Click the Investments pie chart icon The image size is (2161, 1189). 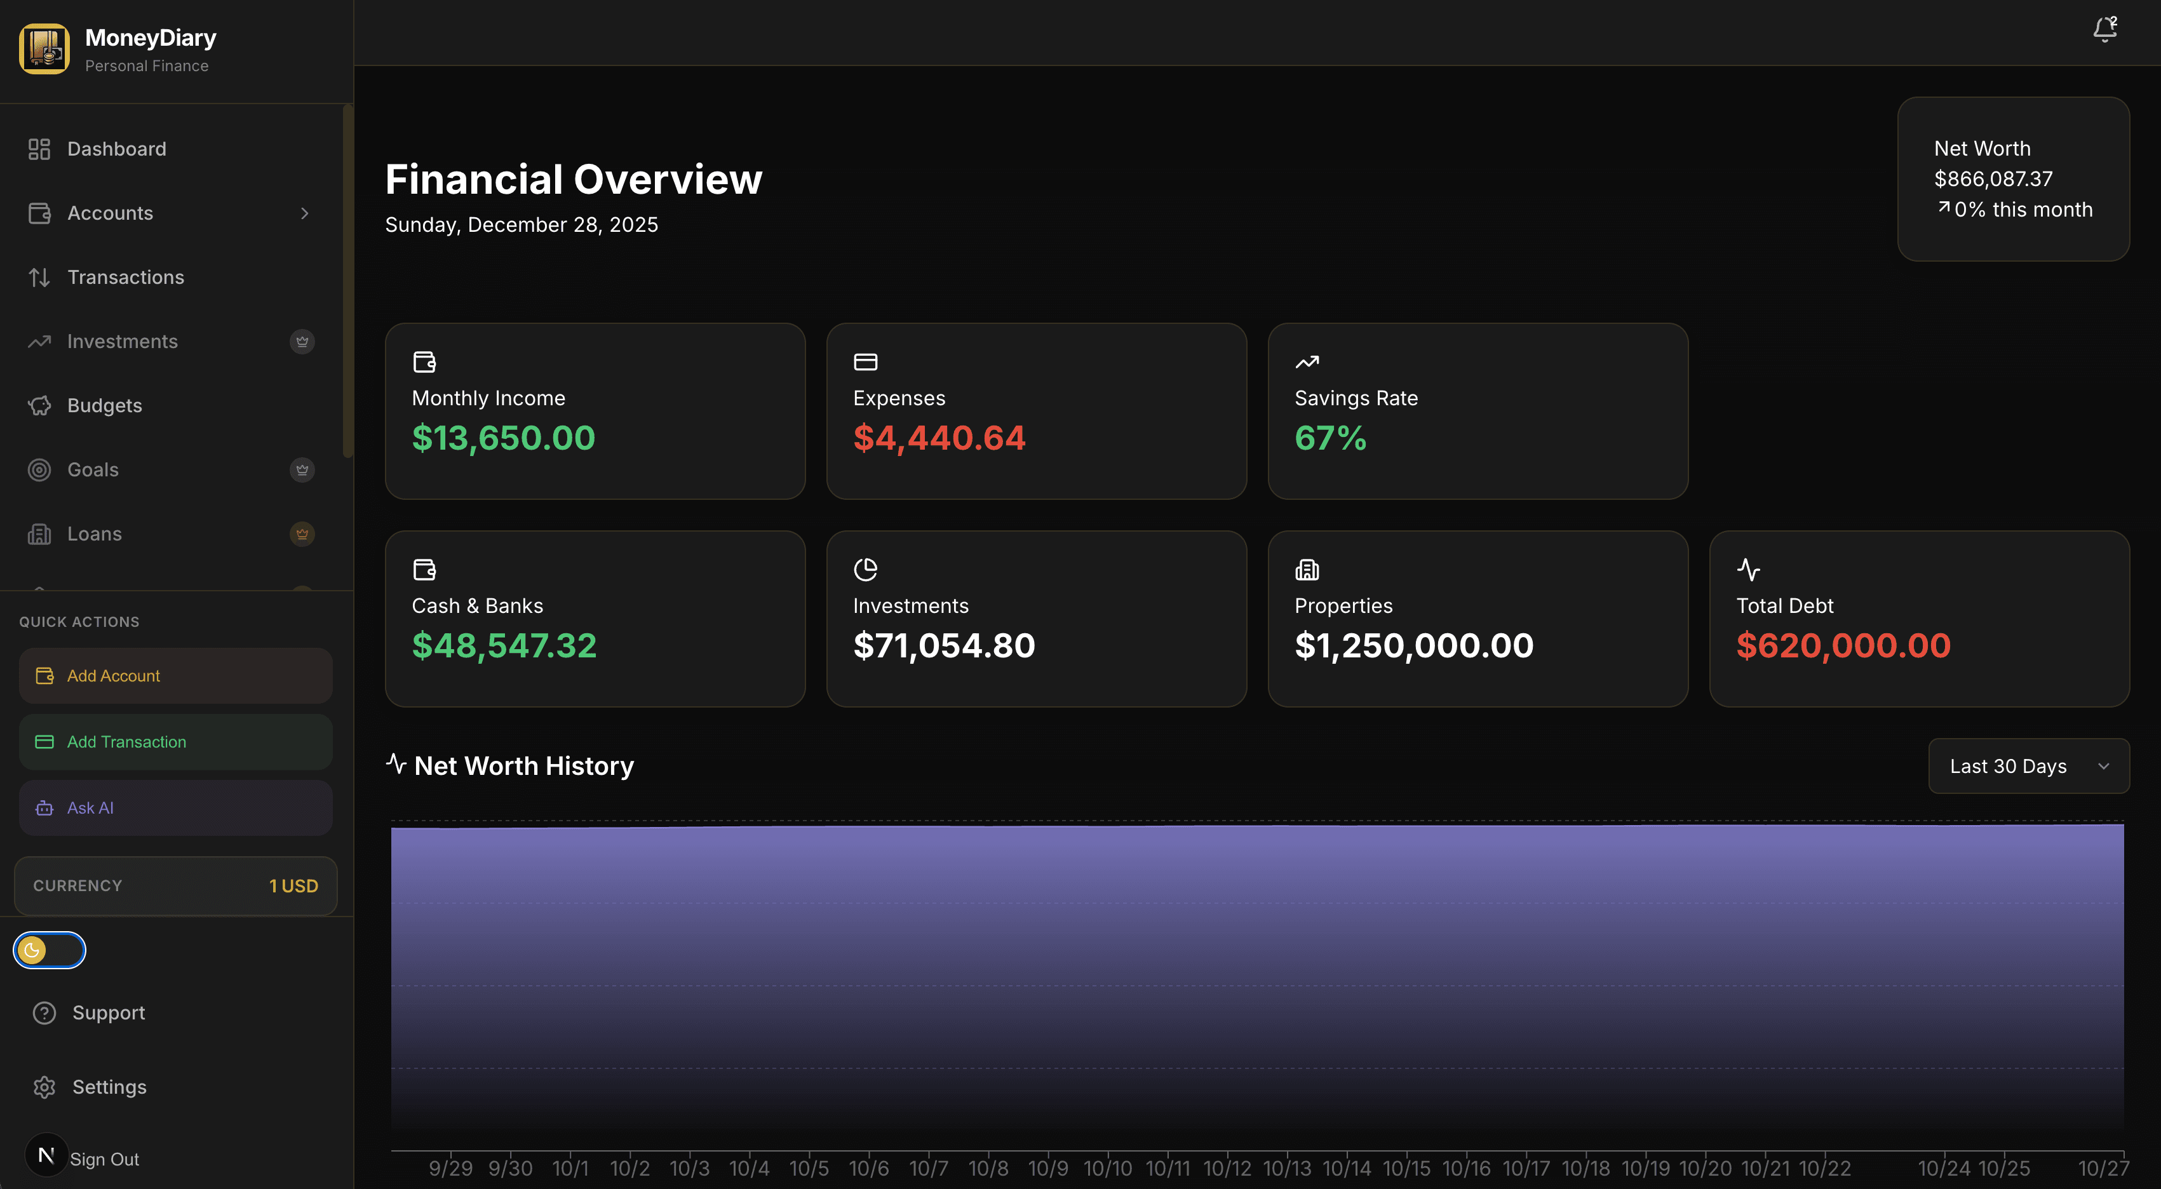click(x=865, y=570)
